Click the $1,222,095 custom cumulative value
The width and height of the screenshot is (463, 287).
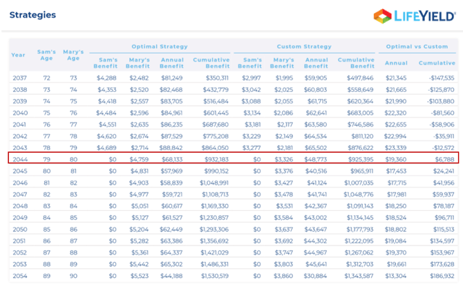359,241
